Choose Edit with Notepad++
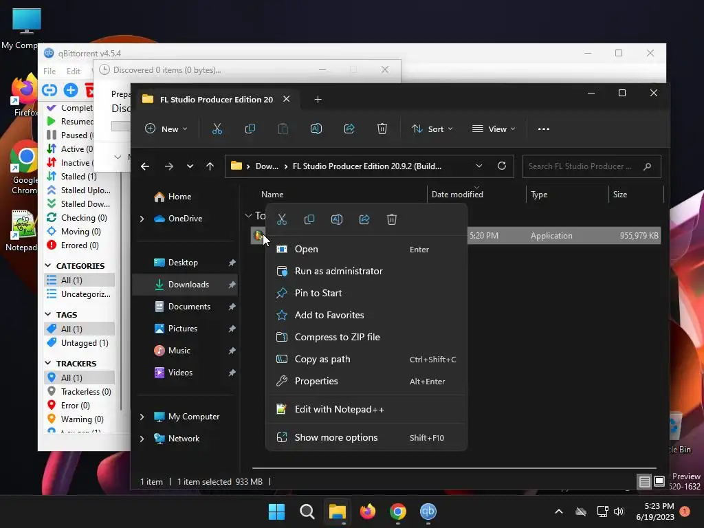 [x=366, y=410]
